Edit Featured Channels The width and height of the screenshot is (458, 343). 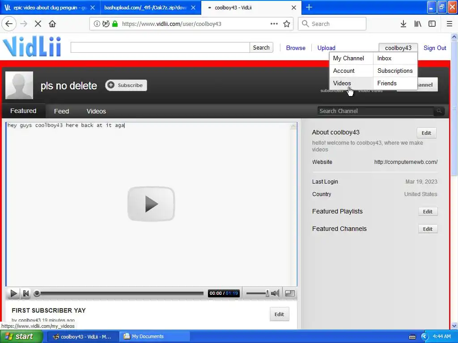pos(428,229)
